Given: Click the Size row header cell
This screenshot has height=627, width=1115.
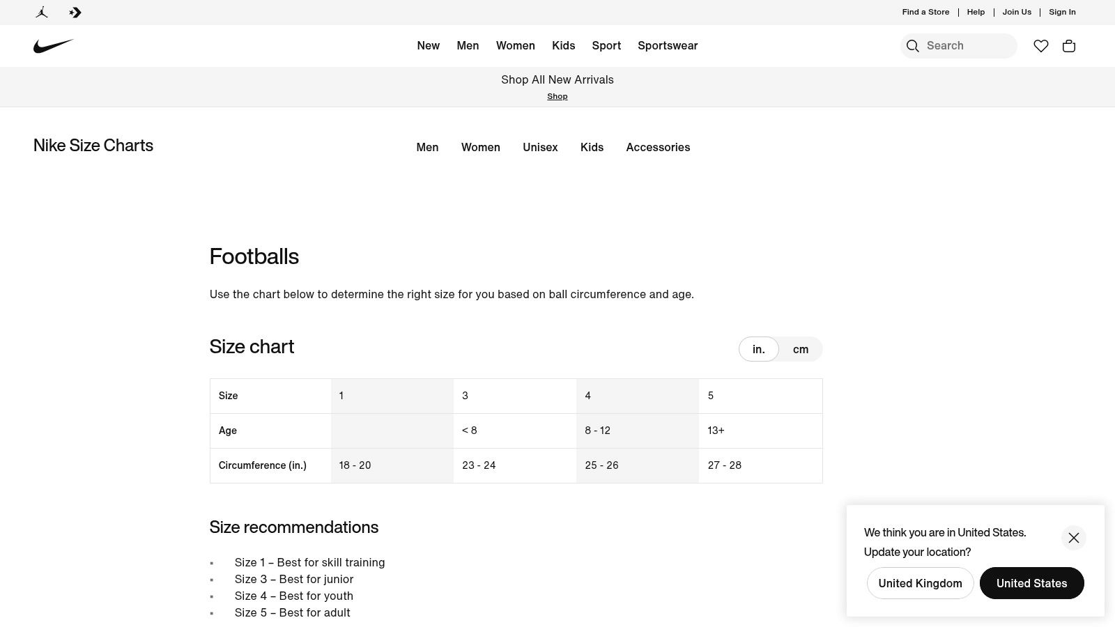Looking at the screenshot, I should point(270,396).
